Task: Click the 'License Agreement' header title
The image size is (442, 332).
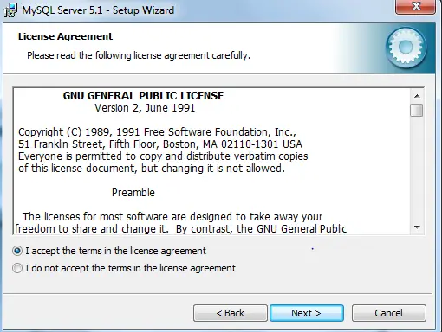Action: pyautogui.click(x=65, y=36)
